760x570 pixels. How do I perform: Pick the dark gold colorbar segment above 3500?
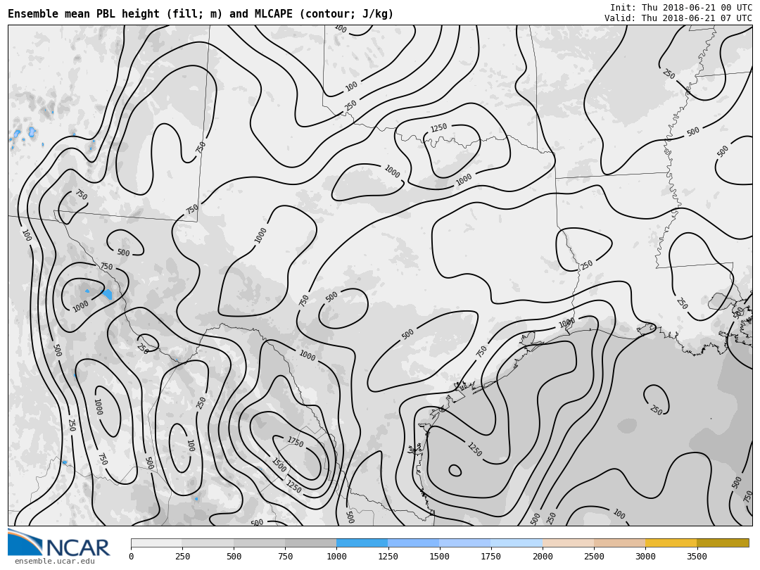tap(723, 543)
